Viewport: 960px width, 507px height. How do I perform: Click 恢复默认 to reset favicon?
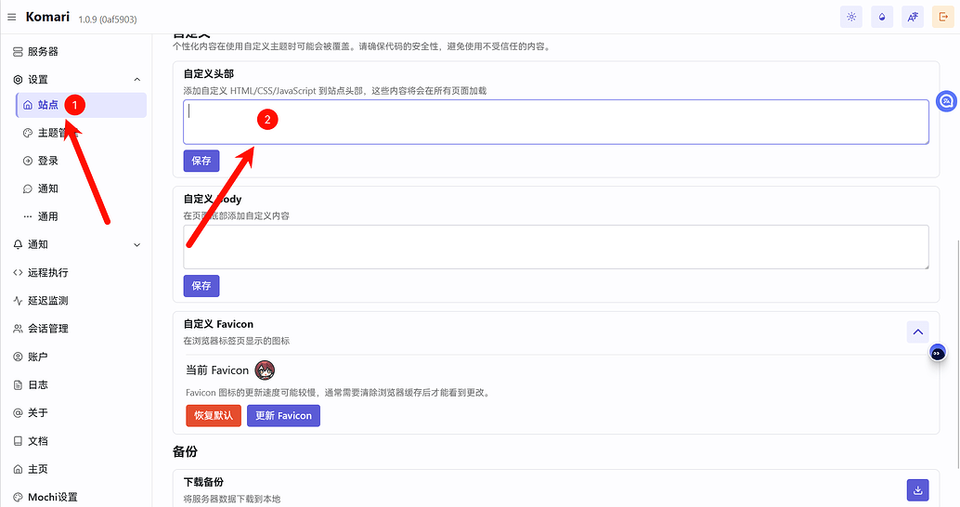[214, 415]
